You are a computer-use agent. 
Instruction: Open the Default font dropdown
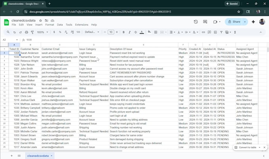tap(92, 32)
